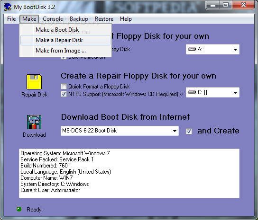The height and width of the screenshot is (220, 258).
Task: Open the Console menu
Action: click(53, 19)
